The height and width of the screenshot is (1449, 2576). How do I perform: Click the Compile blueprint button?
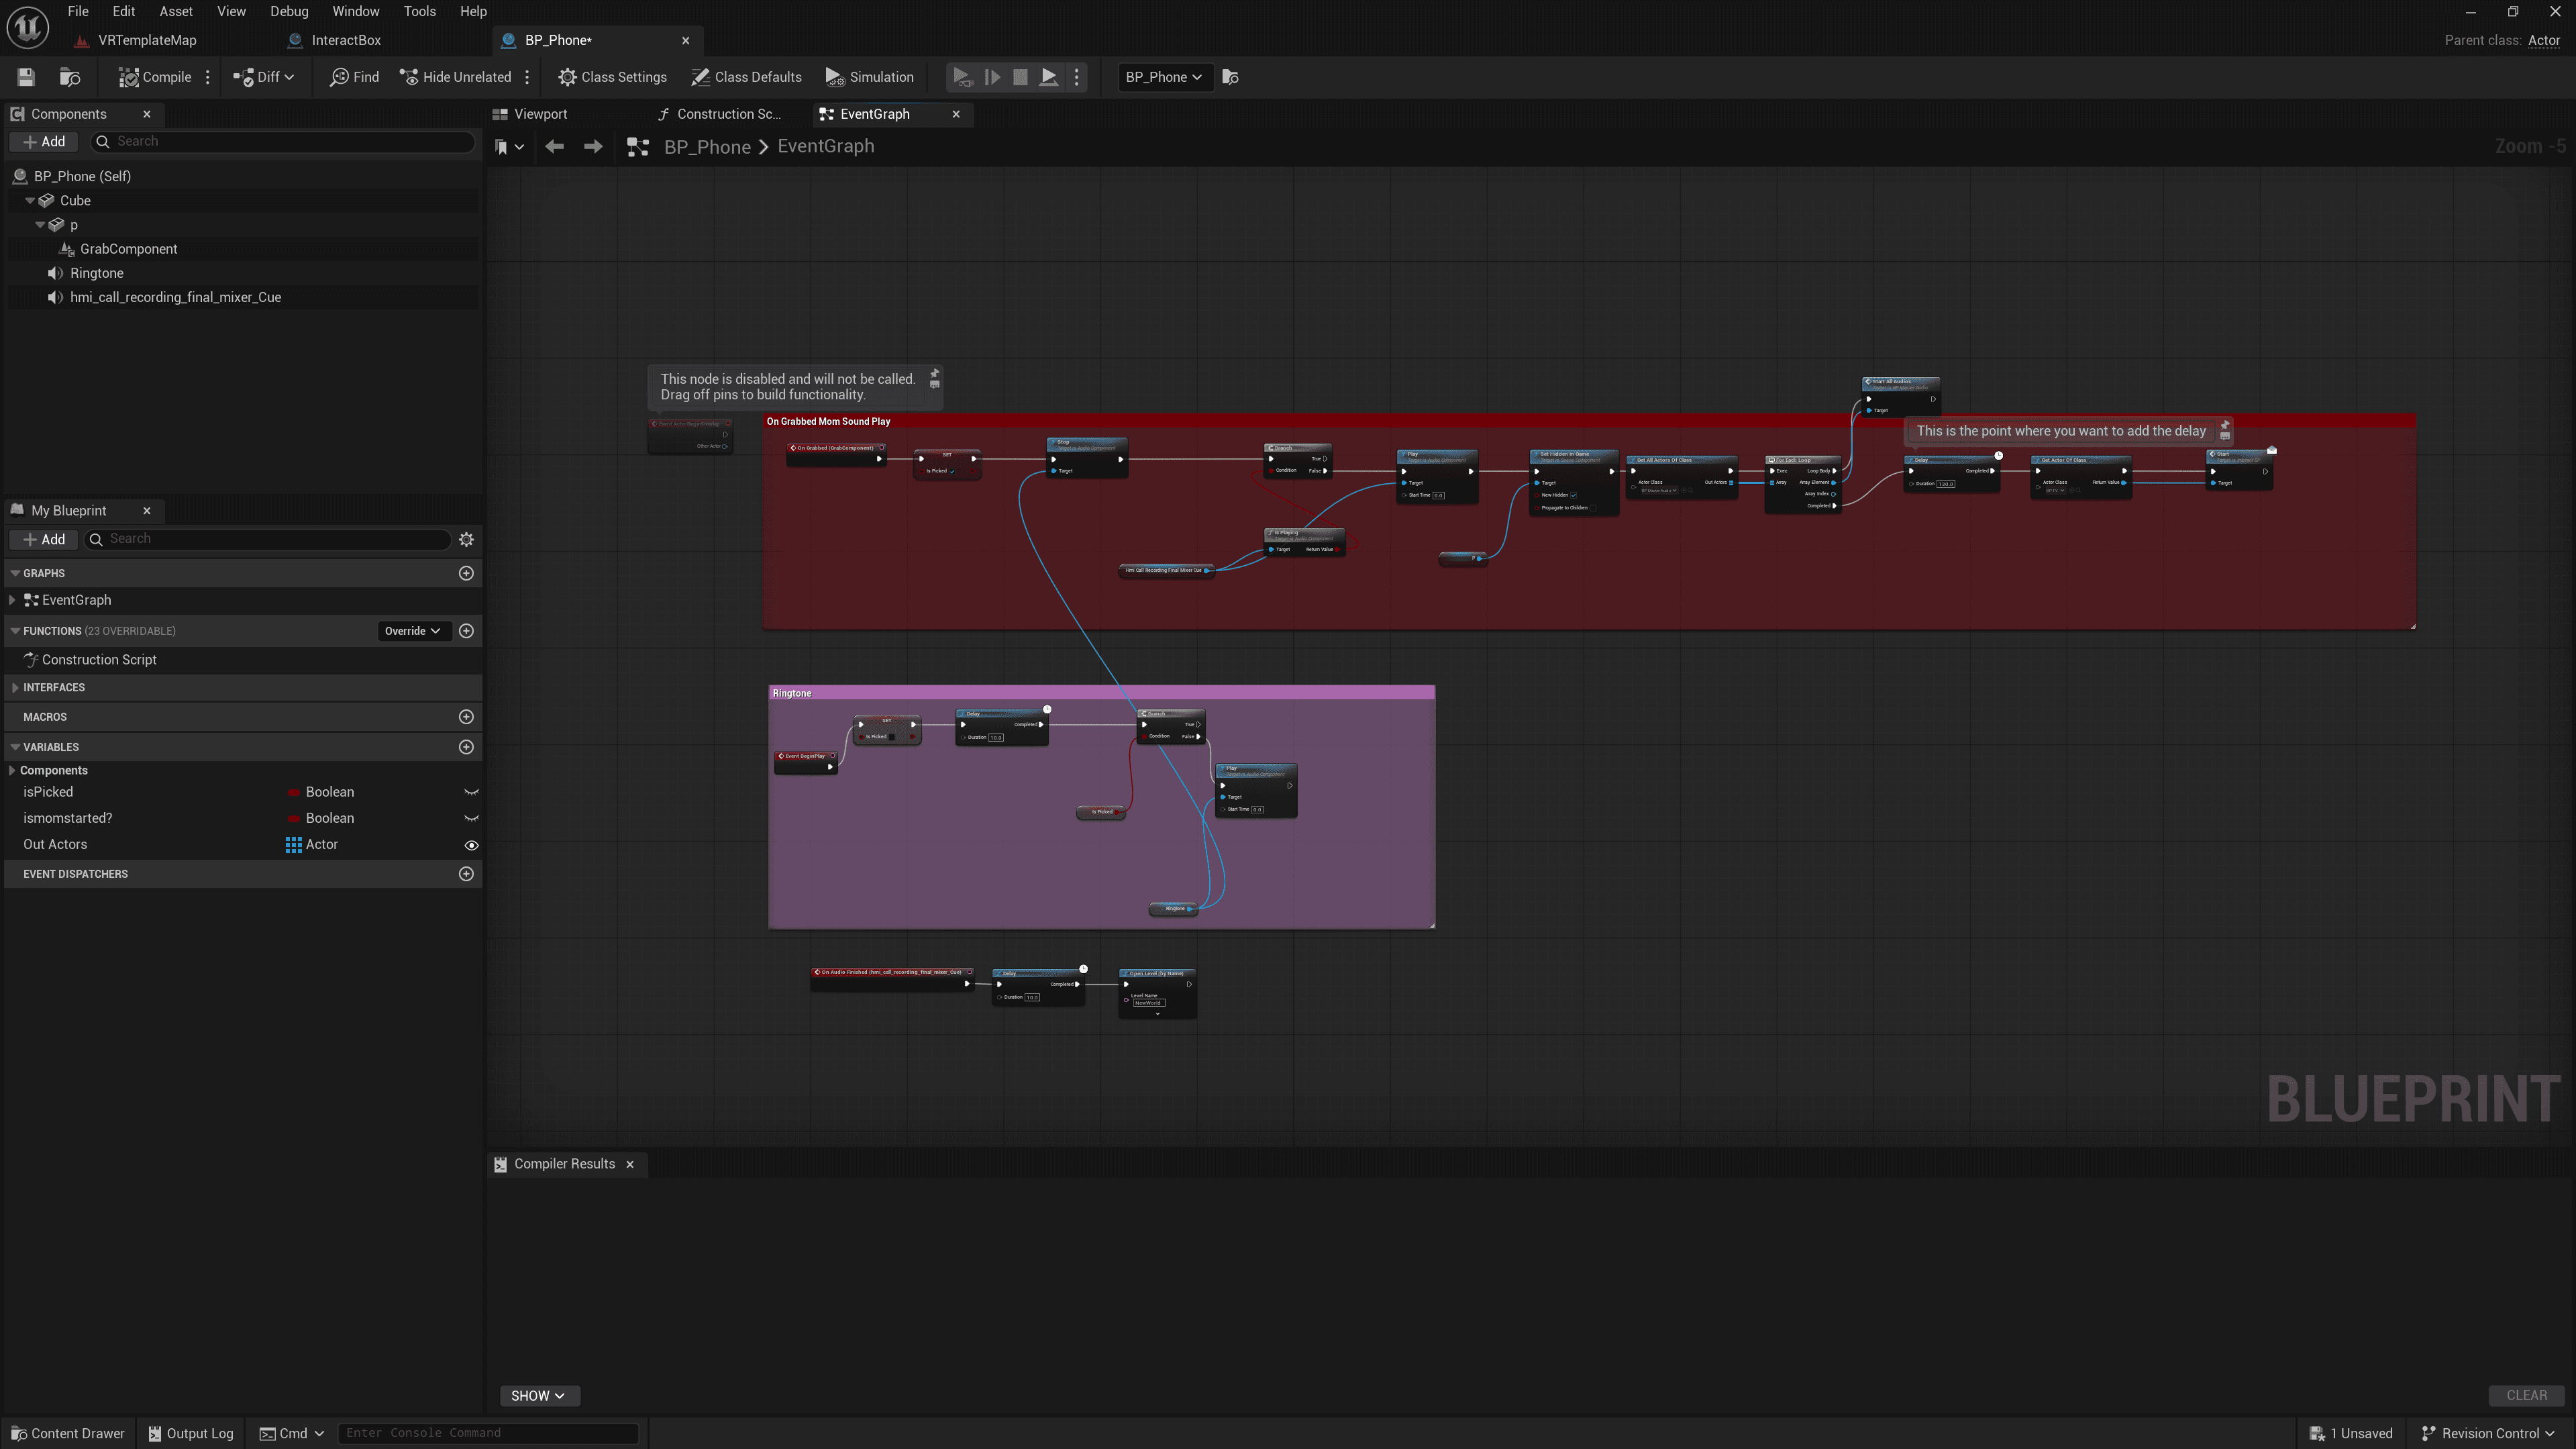pyautogui.click(x=155, y=77)
